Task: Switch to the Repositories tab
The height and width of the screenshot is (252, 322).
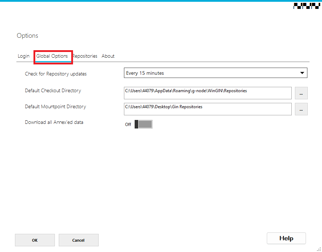Action: pyautogui.click(x=85, y=56)
